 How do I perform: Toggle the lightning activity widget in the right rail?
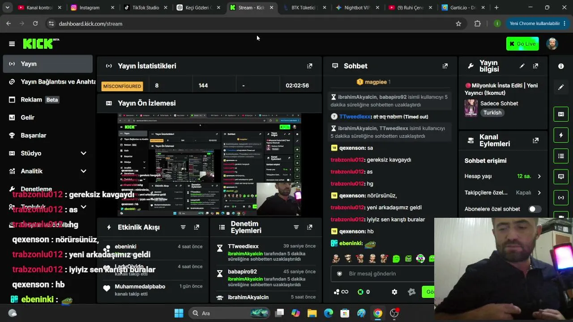tap(561, 135)
